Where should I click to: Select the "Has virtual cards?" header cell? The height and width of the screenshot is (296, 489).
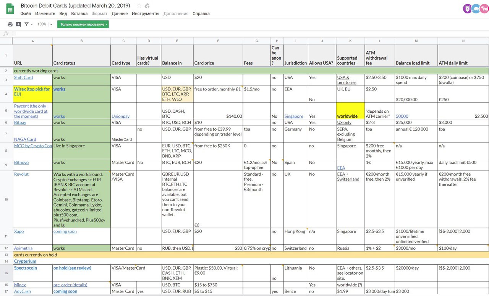[149, 55]
